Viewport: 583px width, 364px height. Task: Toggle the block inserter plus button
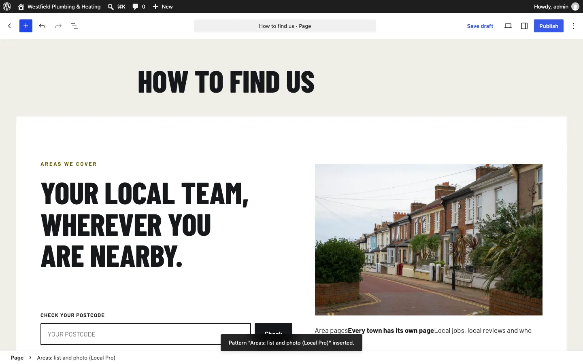point(26,26)
